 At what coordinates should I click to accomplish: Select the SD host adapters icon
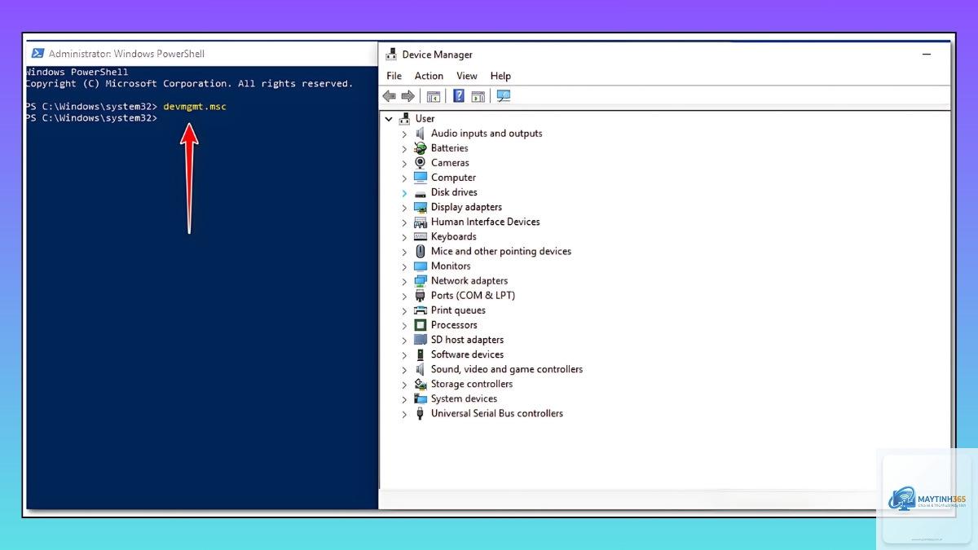(421, 340)
